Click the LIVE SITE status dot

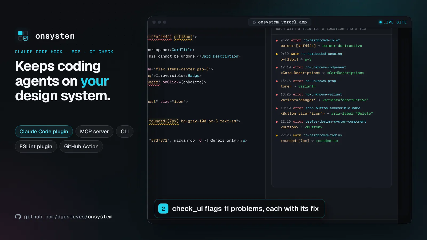381,22
